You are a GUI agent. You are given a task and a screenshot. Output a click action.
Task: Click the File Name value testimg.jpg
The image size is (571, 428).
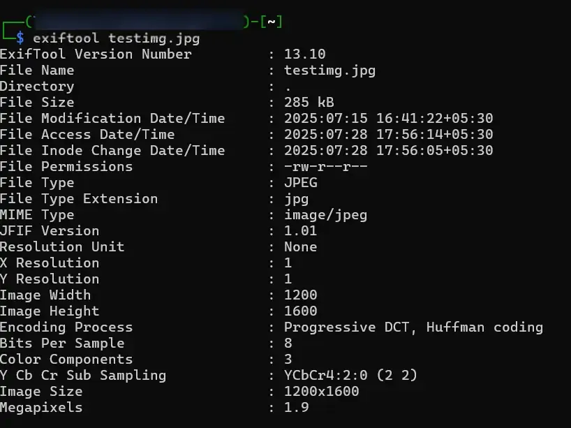click(329, 70)
